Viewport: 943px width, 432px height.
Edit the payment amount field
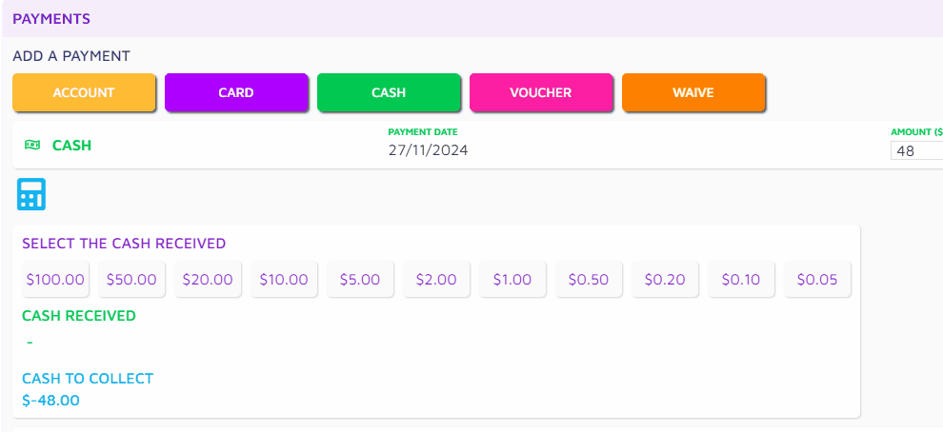[x=916, y=150]
